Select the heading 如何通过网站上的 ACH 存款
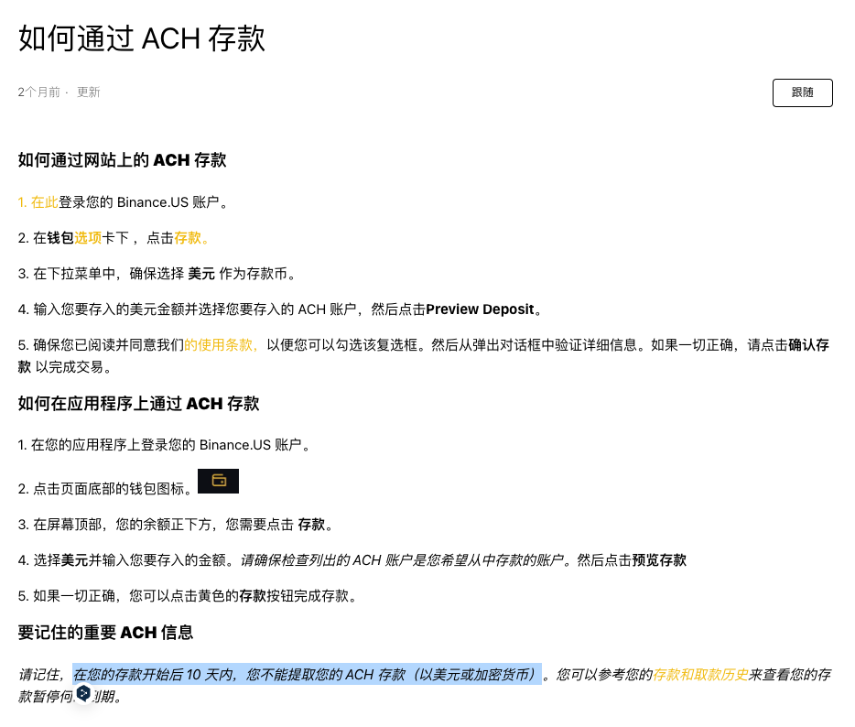The height and width of the screenshot is (727, 855). point(122,160)
